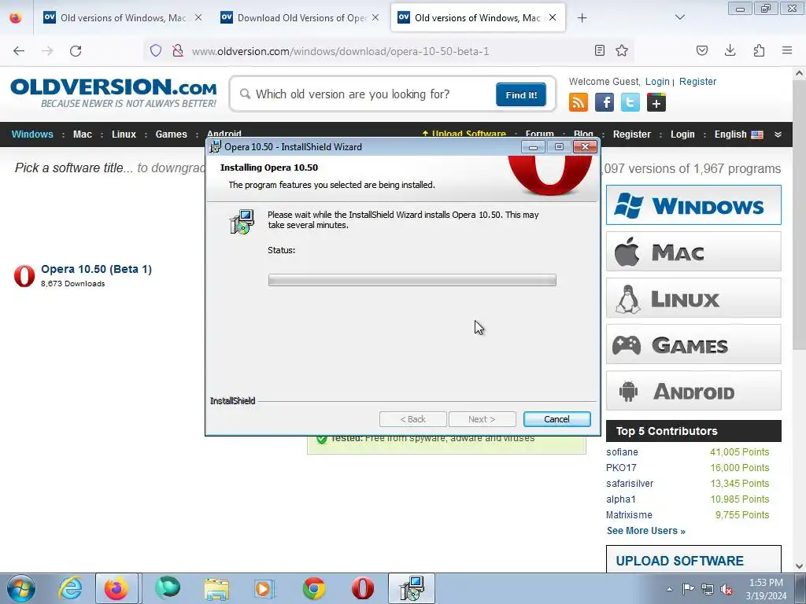This screenshot has height=604, width=806.
Task: Click the Login link near Welcome Guest
Action: [657, 82]
